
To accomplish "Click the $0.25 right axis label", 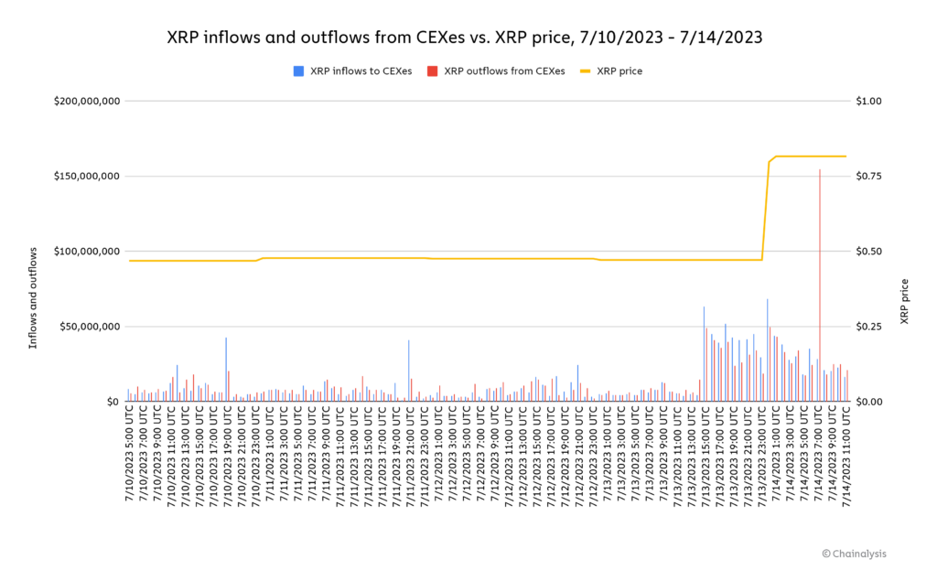I will (x=868, y=327).
